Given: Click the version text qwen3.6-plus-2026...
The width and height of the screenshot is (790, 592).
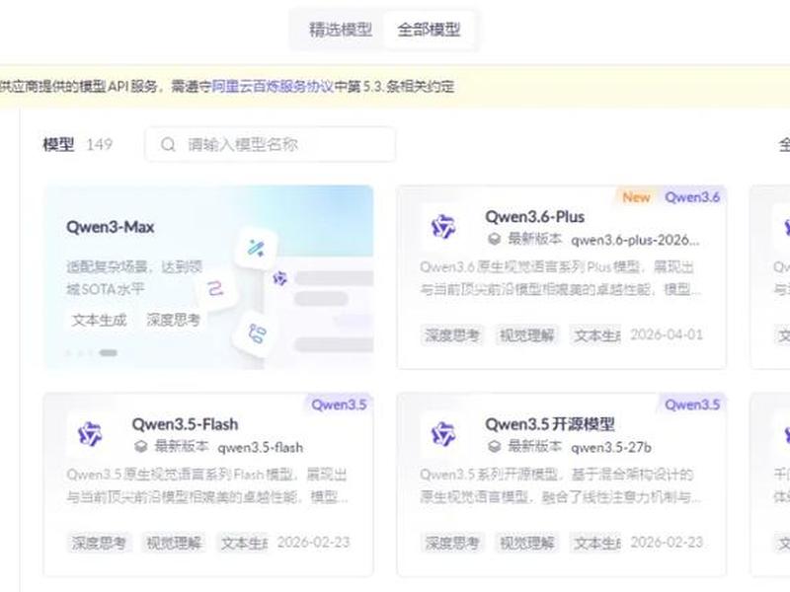Looking at the screenshot, I should pos(635,240).
